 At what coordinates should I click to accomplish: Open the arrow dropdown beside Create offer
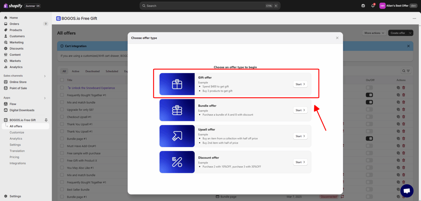(x=411, y=33)
